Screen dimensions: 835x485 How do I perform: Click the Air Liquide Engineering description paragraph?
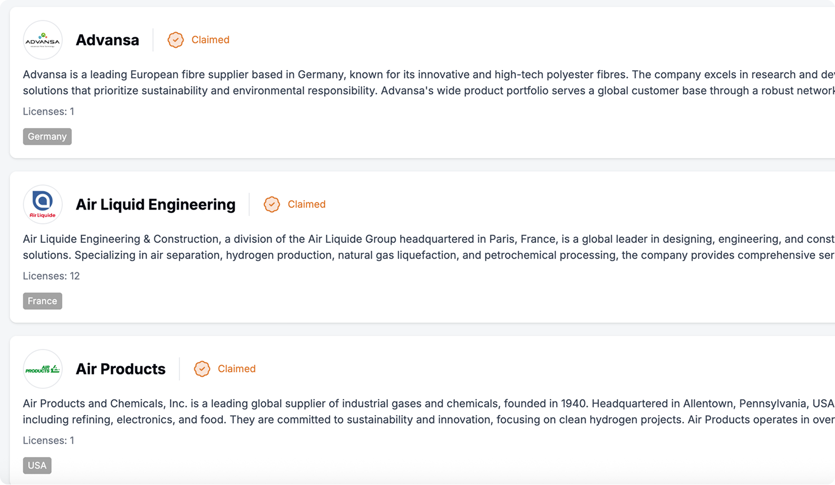coord(429,247)
